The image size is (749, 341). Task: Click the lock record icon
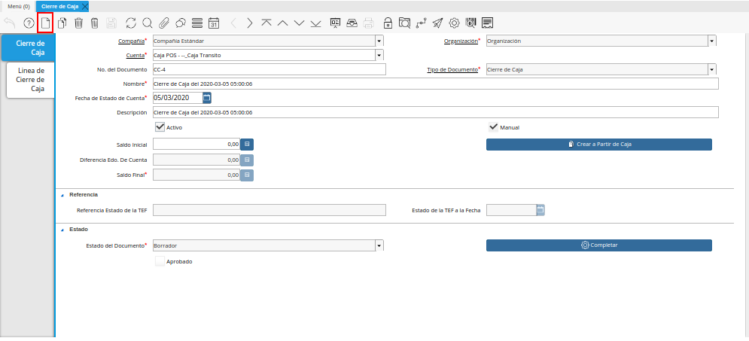388,23
